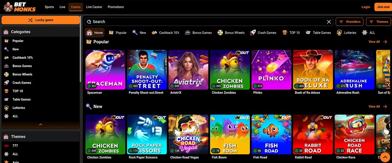Open TOP 10 in top category bar
392x163 pixels.
point(291,33)
